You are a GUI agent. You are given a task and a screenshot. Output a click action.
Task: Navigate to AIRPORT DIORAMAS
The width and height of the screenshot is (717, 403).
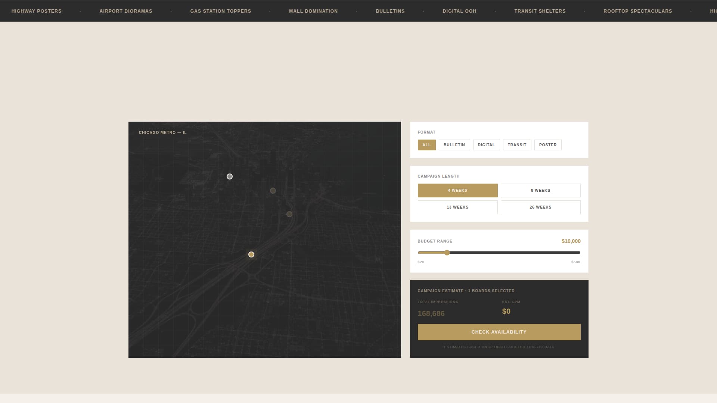125,11
